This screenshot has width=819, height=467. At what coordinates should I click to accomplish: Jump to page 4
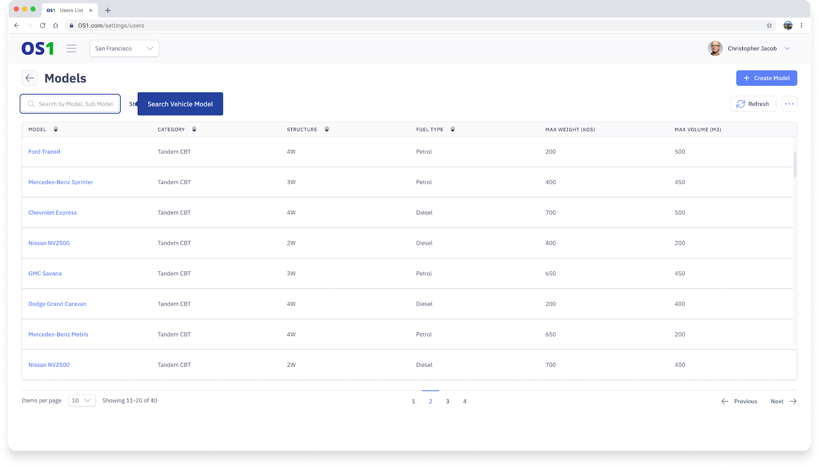[x=465, y=402]
